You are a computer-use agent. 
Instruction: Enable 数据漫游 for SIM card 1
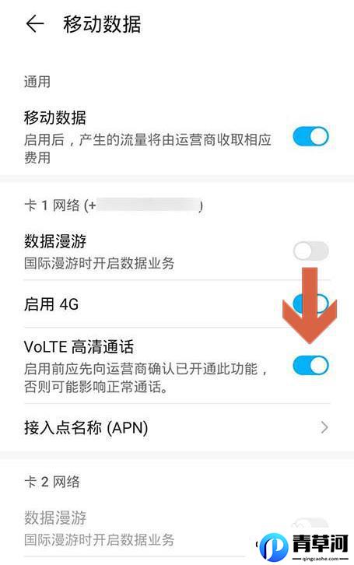[310, 251]
